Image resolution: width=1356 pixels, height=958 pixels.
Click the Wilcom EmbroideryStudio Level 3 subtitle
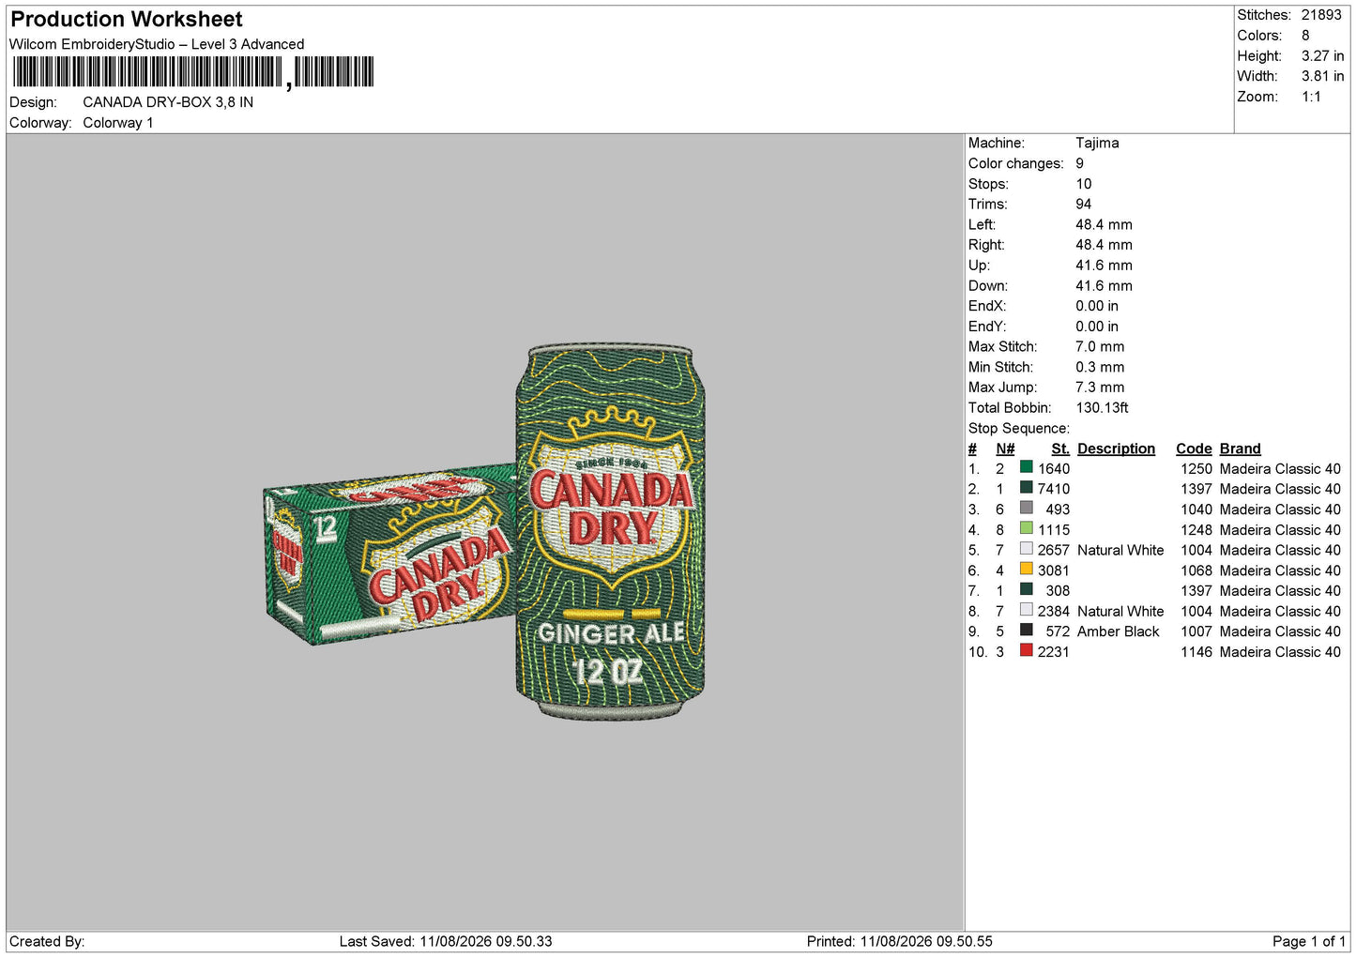point(157,44)
